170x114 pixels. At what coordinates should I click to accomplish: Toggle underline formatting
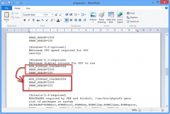point(33,20)
